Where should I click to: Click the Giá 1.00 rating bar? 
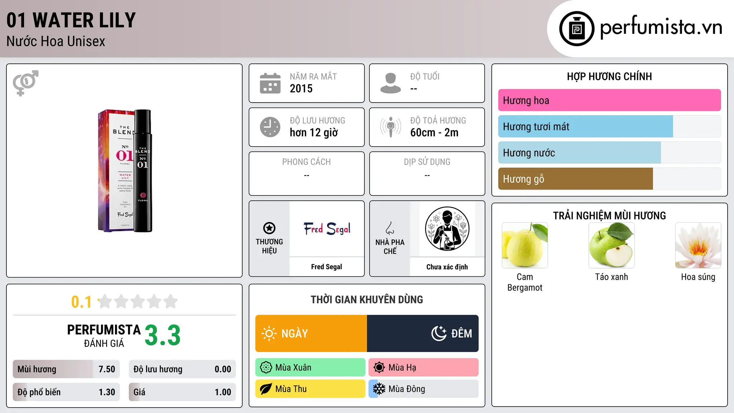click(182, 392)
